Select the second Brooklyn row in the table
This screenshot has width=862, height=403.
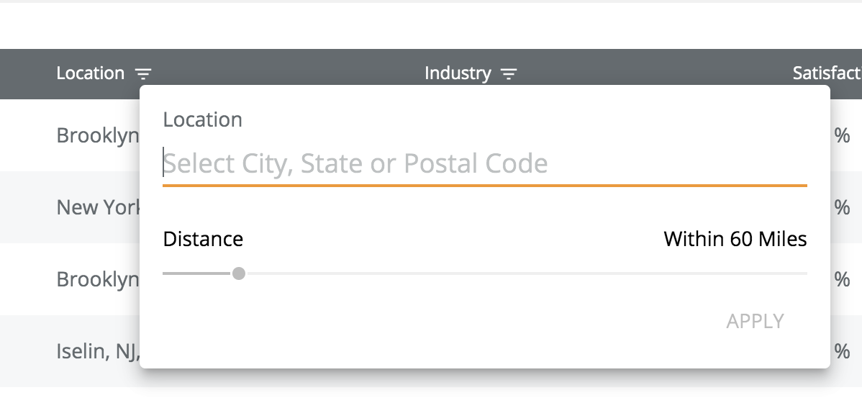[97, 279]
